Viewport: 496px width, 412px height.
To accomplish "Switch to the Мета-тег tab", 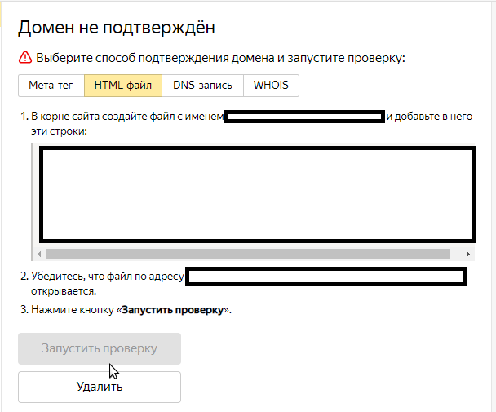I will [x=51, y=86].
